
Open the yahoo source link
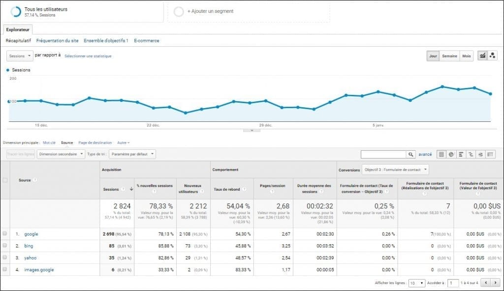[30, 258]
